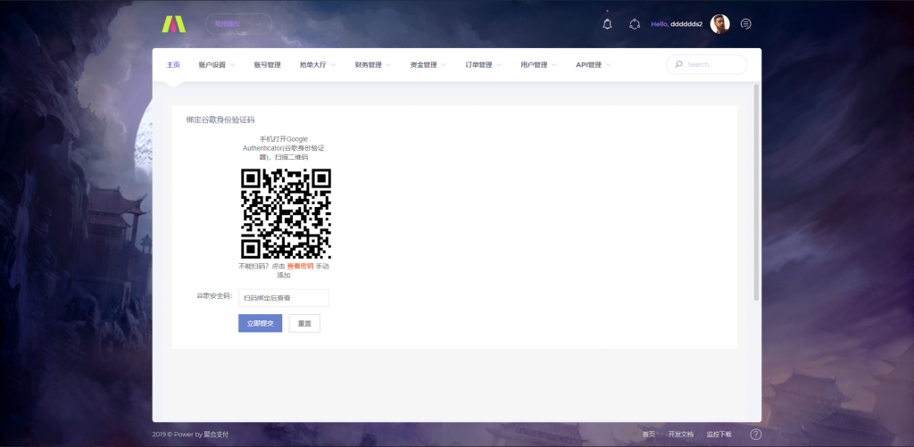The image size is (914, 447).
Task: Open the hamburger menu icon
Action: point(745,24)
